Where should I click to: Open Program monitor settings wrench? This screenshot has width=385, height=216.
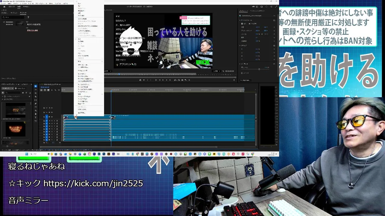point(223,71)
